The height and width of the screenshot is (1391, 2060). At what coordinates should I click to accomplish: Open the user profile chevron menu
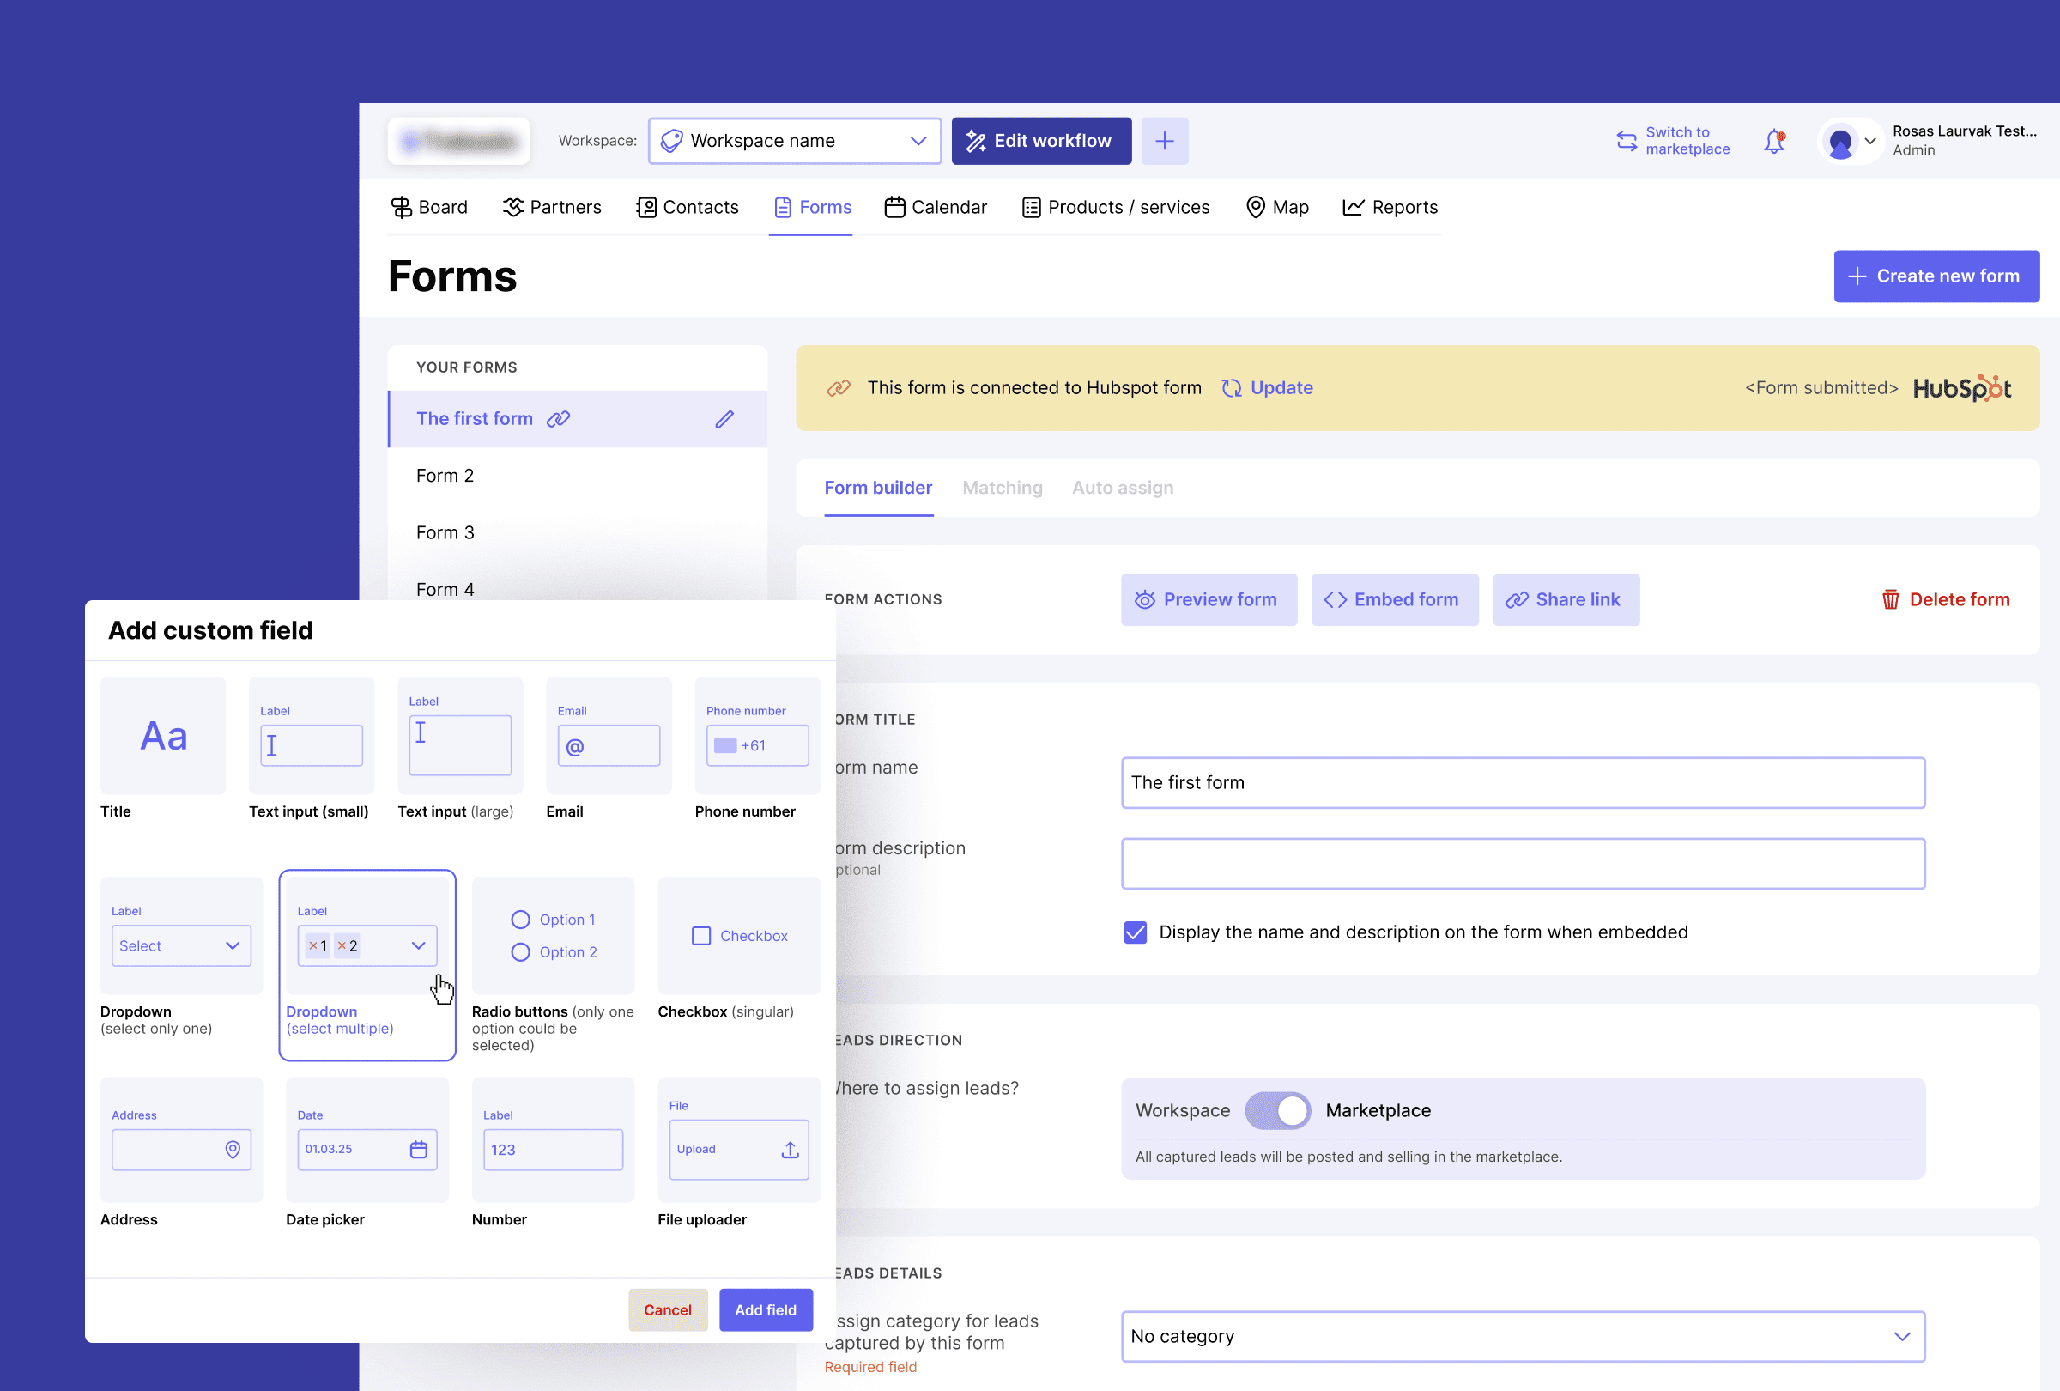pos(1869,141)
